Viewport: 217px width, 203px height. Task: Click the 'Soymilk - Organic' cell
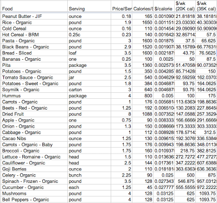click(34, 90)
